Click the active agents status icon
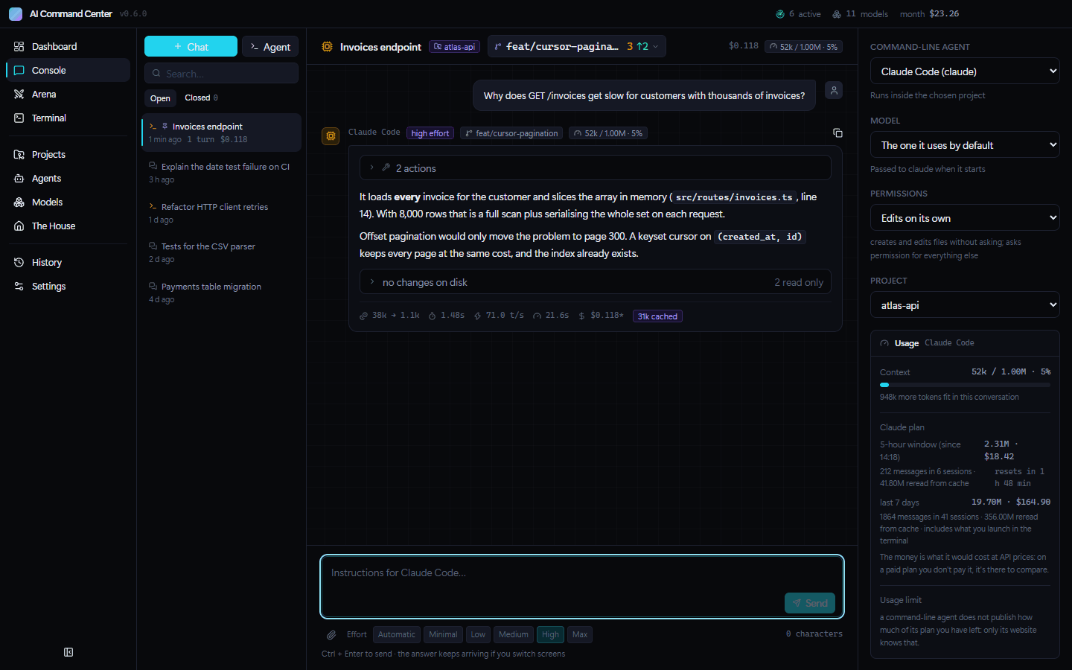 pos(780,13)
